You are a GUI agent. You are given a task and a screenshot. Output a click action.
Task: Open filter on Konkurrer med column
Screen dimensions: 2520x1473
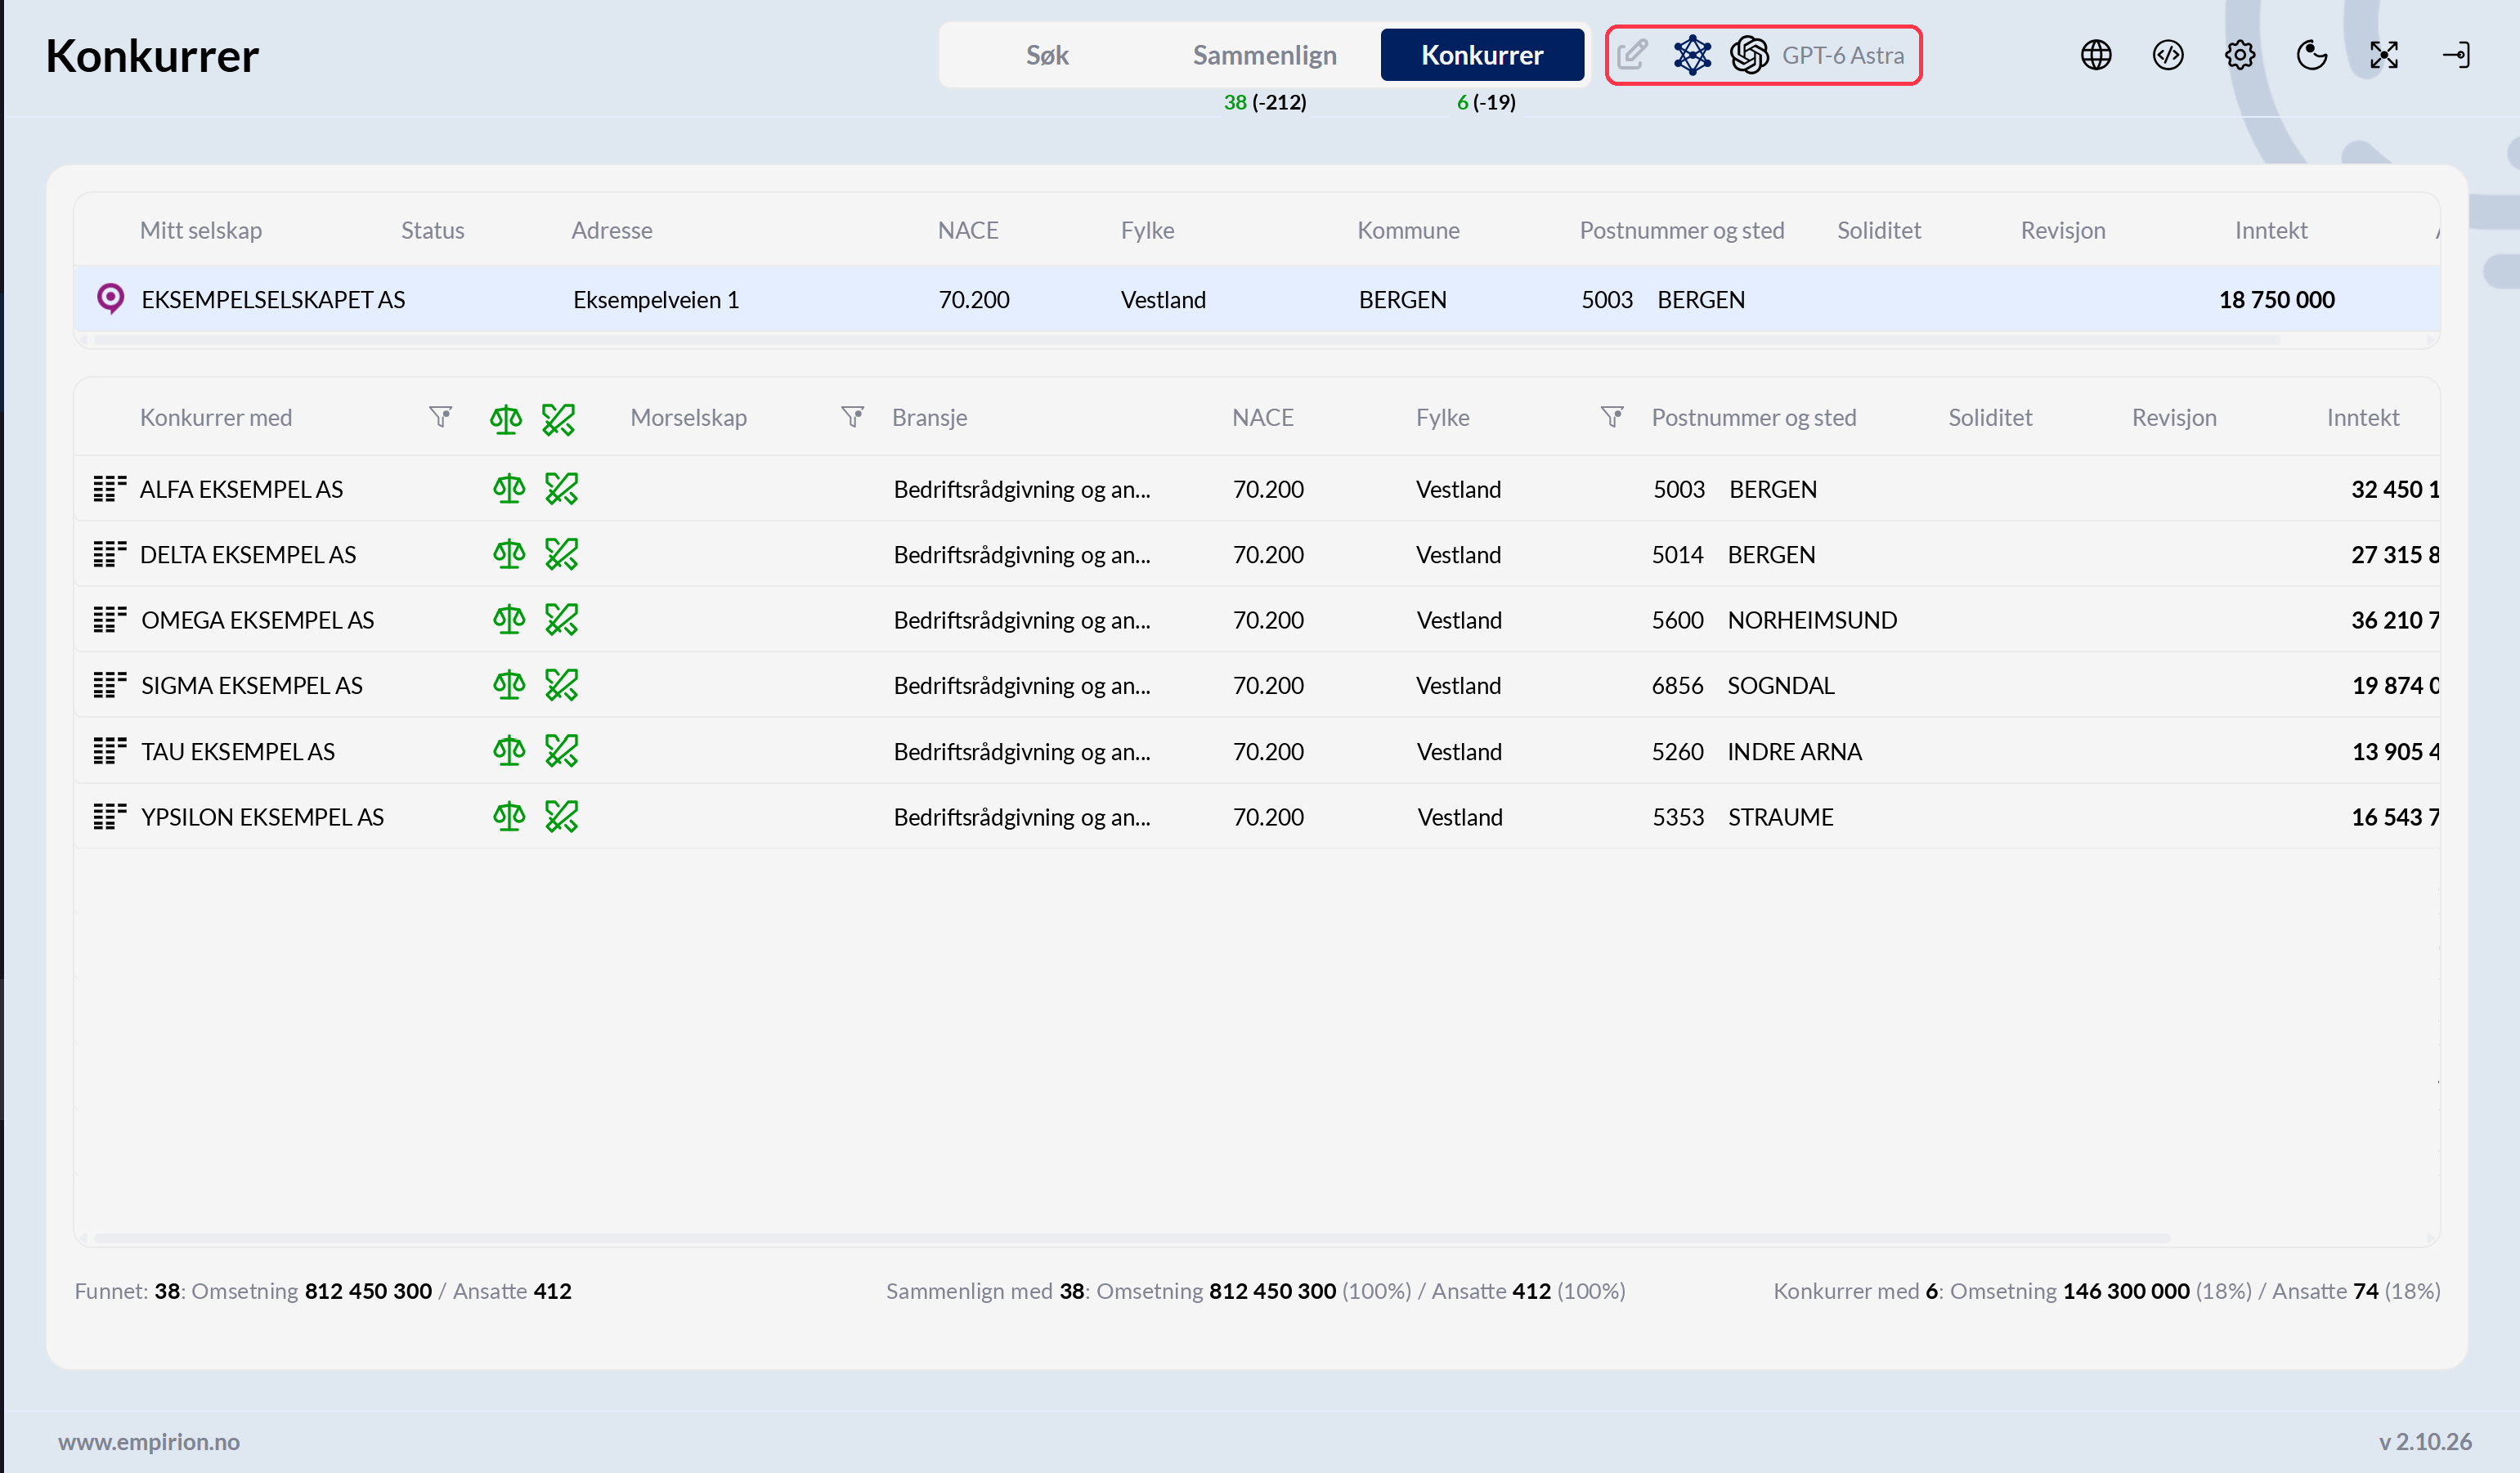[x=441, y=417]
